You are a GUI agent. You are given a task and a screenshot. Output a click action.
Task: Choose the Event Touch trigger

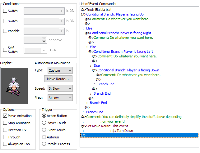[44, 130]
